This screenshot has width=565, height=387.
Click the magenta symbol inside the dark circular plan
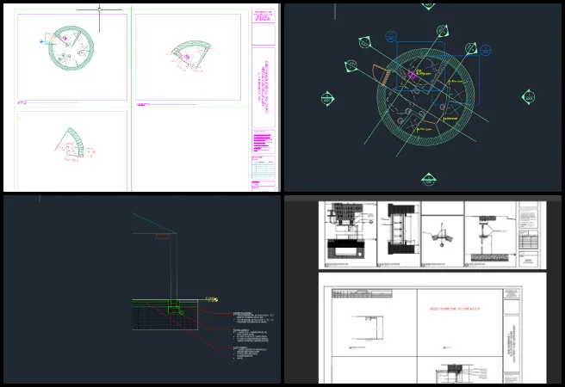coord(412,76)
